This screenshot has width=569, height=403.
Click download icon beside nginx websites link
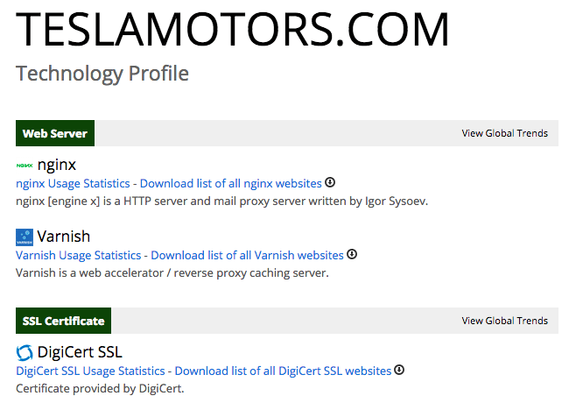point(330,183)
